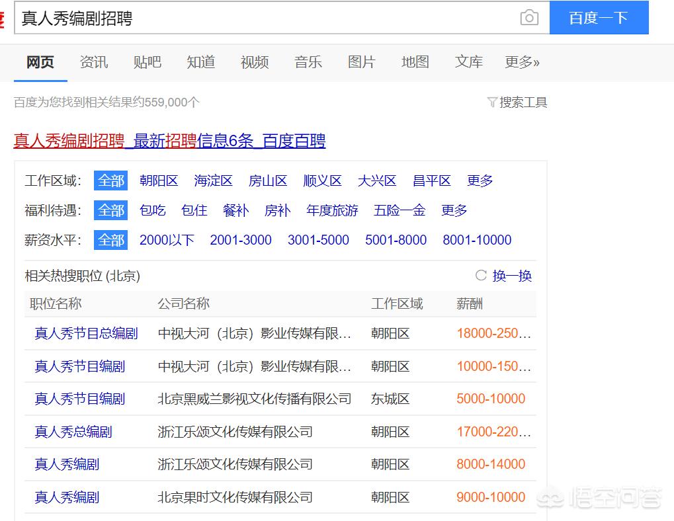Filter benefits by 五险一金
This screenshot has height=521, width=674.
coord(400,210)
